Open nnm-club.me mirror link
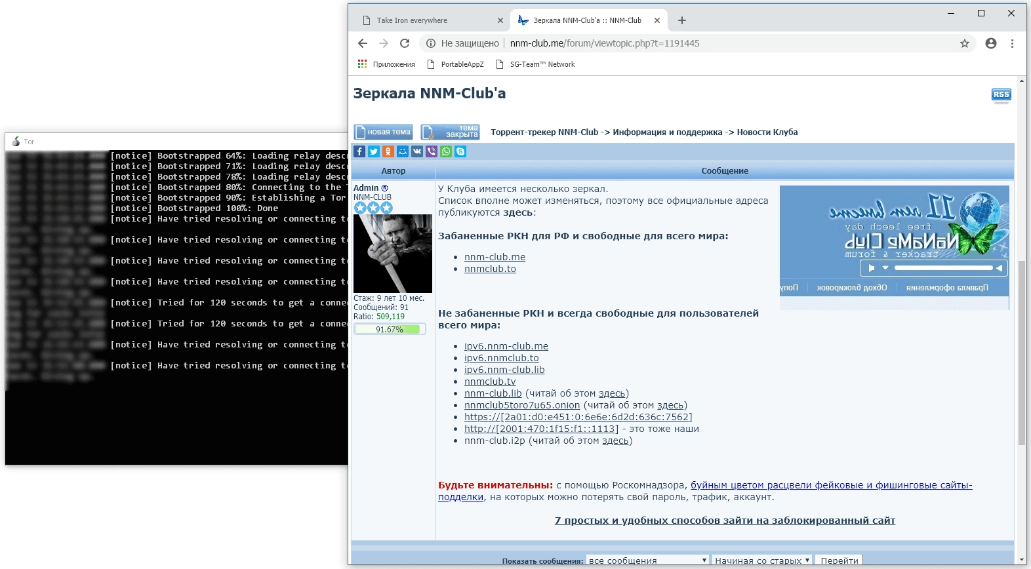The width and height of the screenshot is (1031, 569). pos(495,257)
